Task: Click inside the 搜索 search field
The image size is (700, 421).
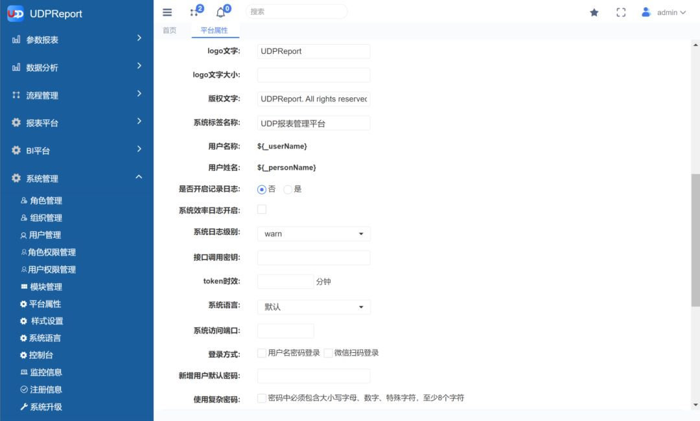Action: click(x=296, y=12)
